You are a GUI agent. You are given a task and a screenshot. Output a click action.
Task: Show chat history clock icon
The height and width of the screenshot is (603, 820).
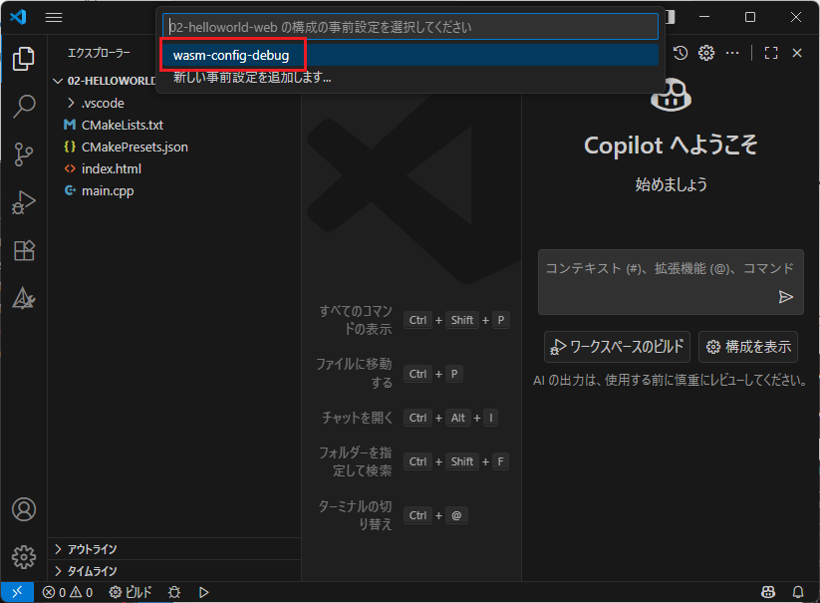pos(681,53)
